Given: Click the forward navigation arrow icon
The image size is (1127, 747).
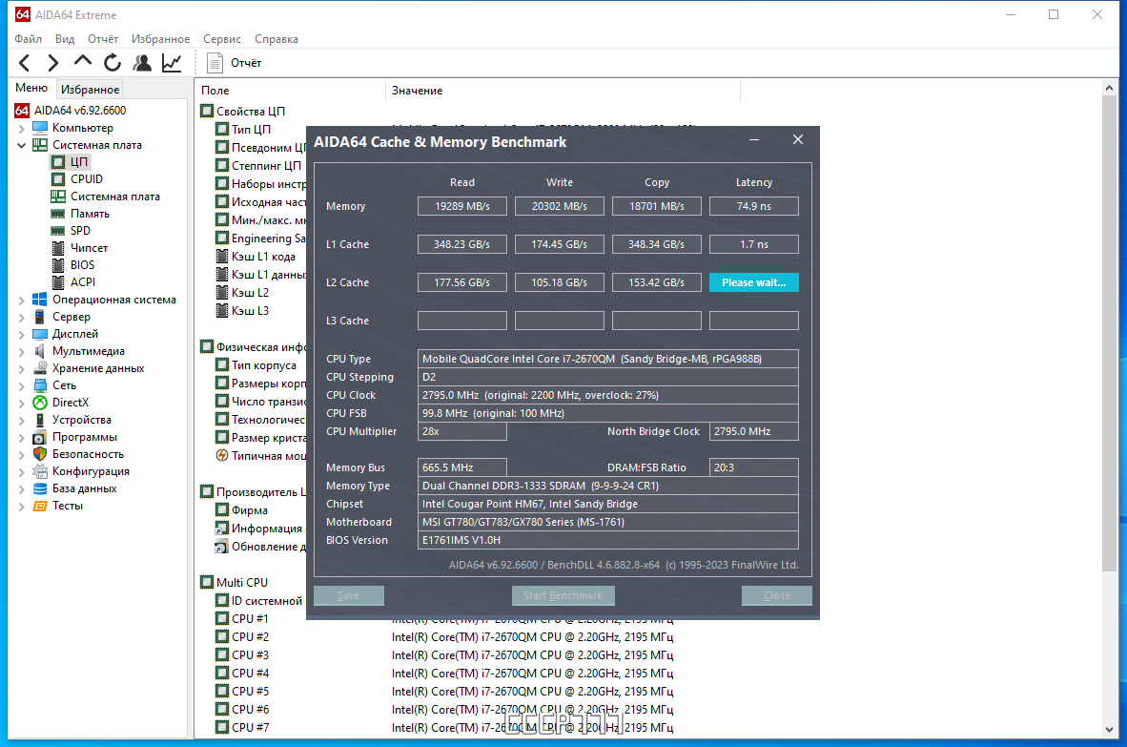Looking at the screenshot, I should pyautogui.click(x=52, y=63).
